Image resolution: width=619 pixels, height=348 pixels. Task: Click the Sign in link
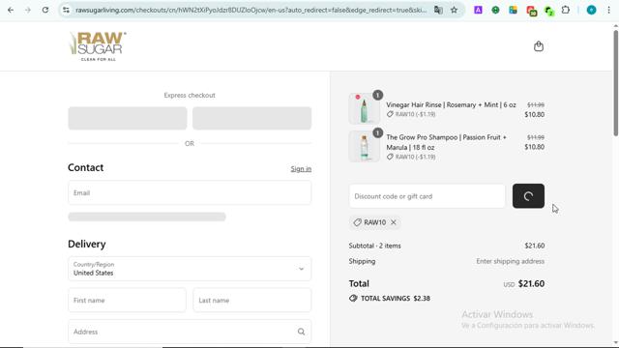(301, 169)
